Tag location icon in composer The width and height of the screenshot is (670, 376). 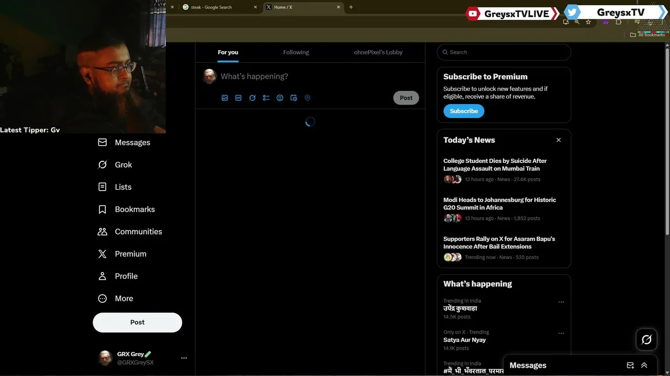pos(307,98)
